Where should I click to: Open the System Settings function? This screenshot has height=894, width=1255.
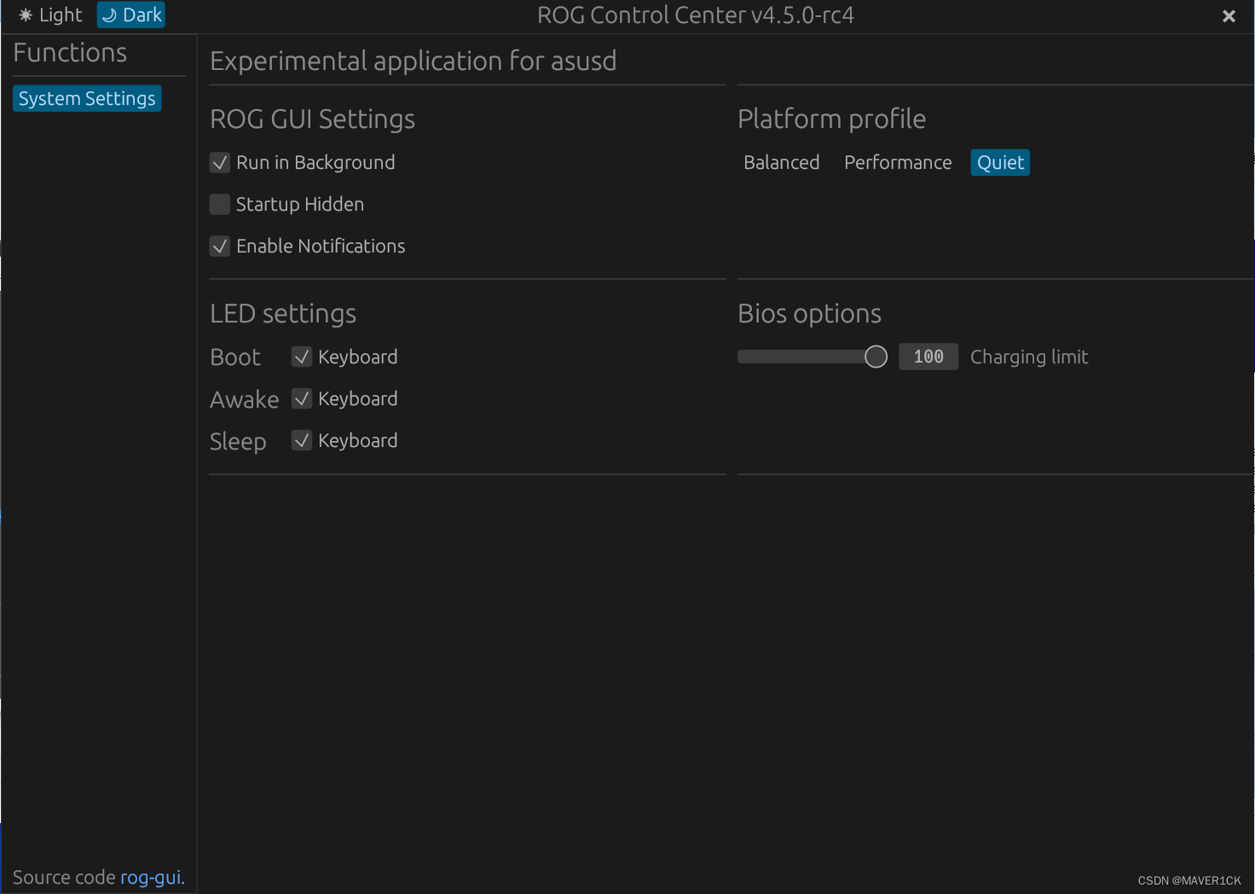[x=87, y=99]
